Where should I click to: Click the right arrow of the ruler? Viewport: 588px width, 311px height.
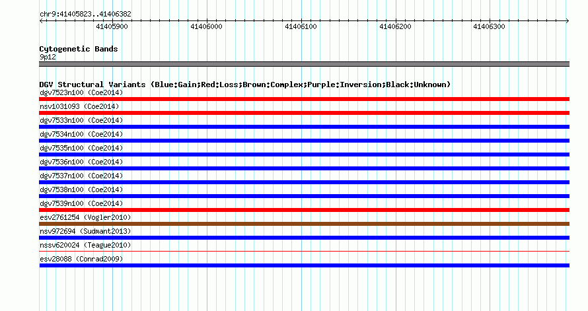pyautogui.click(x=568, y=21)
